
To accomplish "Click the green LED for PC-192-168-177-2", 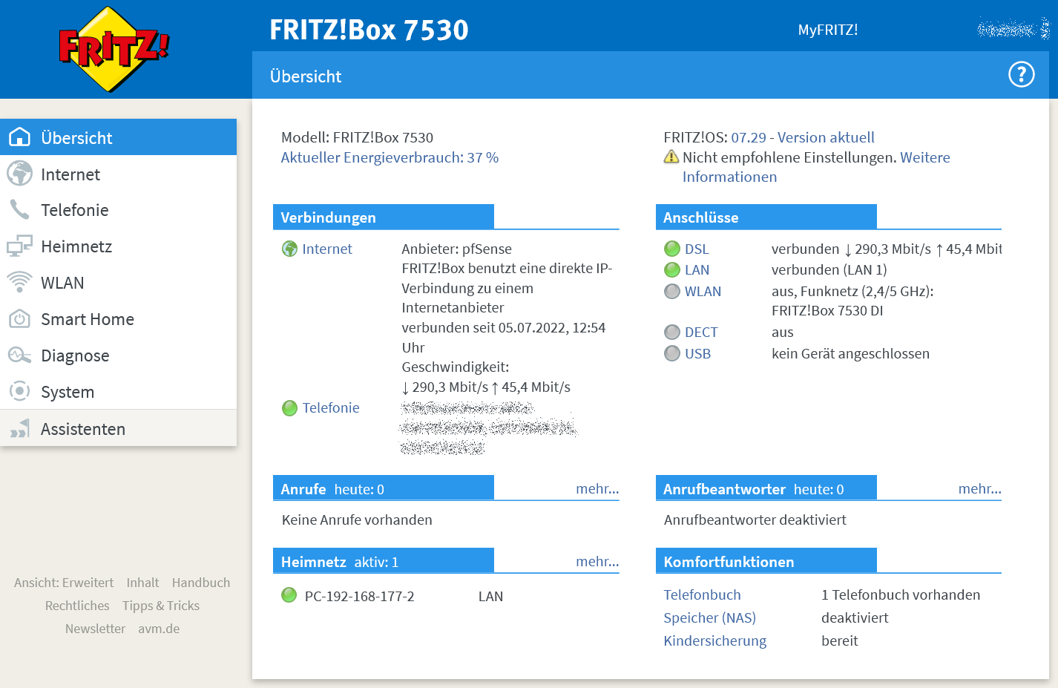I will (289, 594).
